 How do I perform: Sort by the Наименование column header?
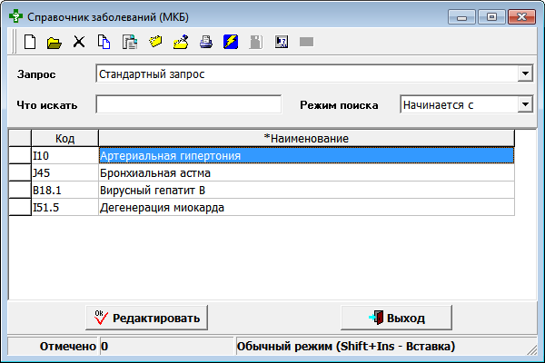pyautogui.click(x=306, y=138)
